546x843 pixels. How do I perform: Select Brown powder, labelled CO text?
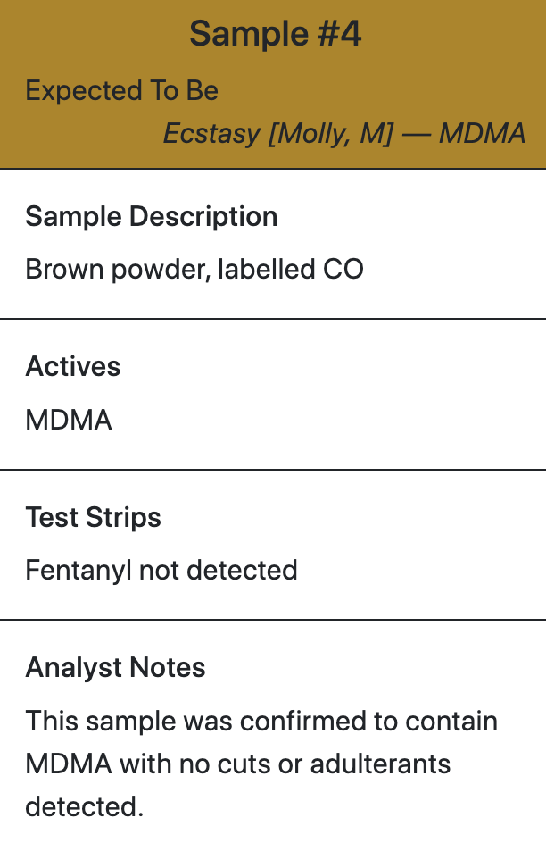pyautogui.click(x=194, y=269)
